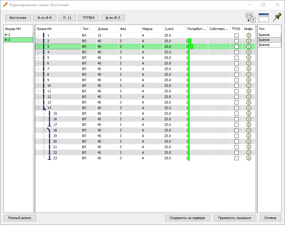The width and height of the screenshot is (285, 225).
Task: Enable ТПЭЭ checkbox in row 21
Action: pos(236,147)
